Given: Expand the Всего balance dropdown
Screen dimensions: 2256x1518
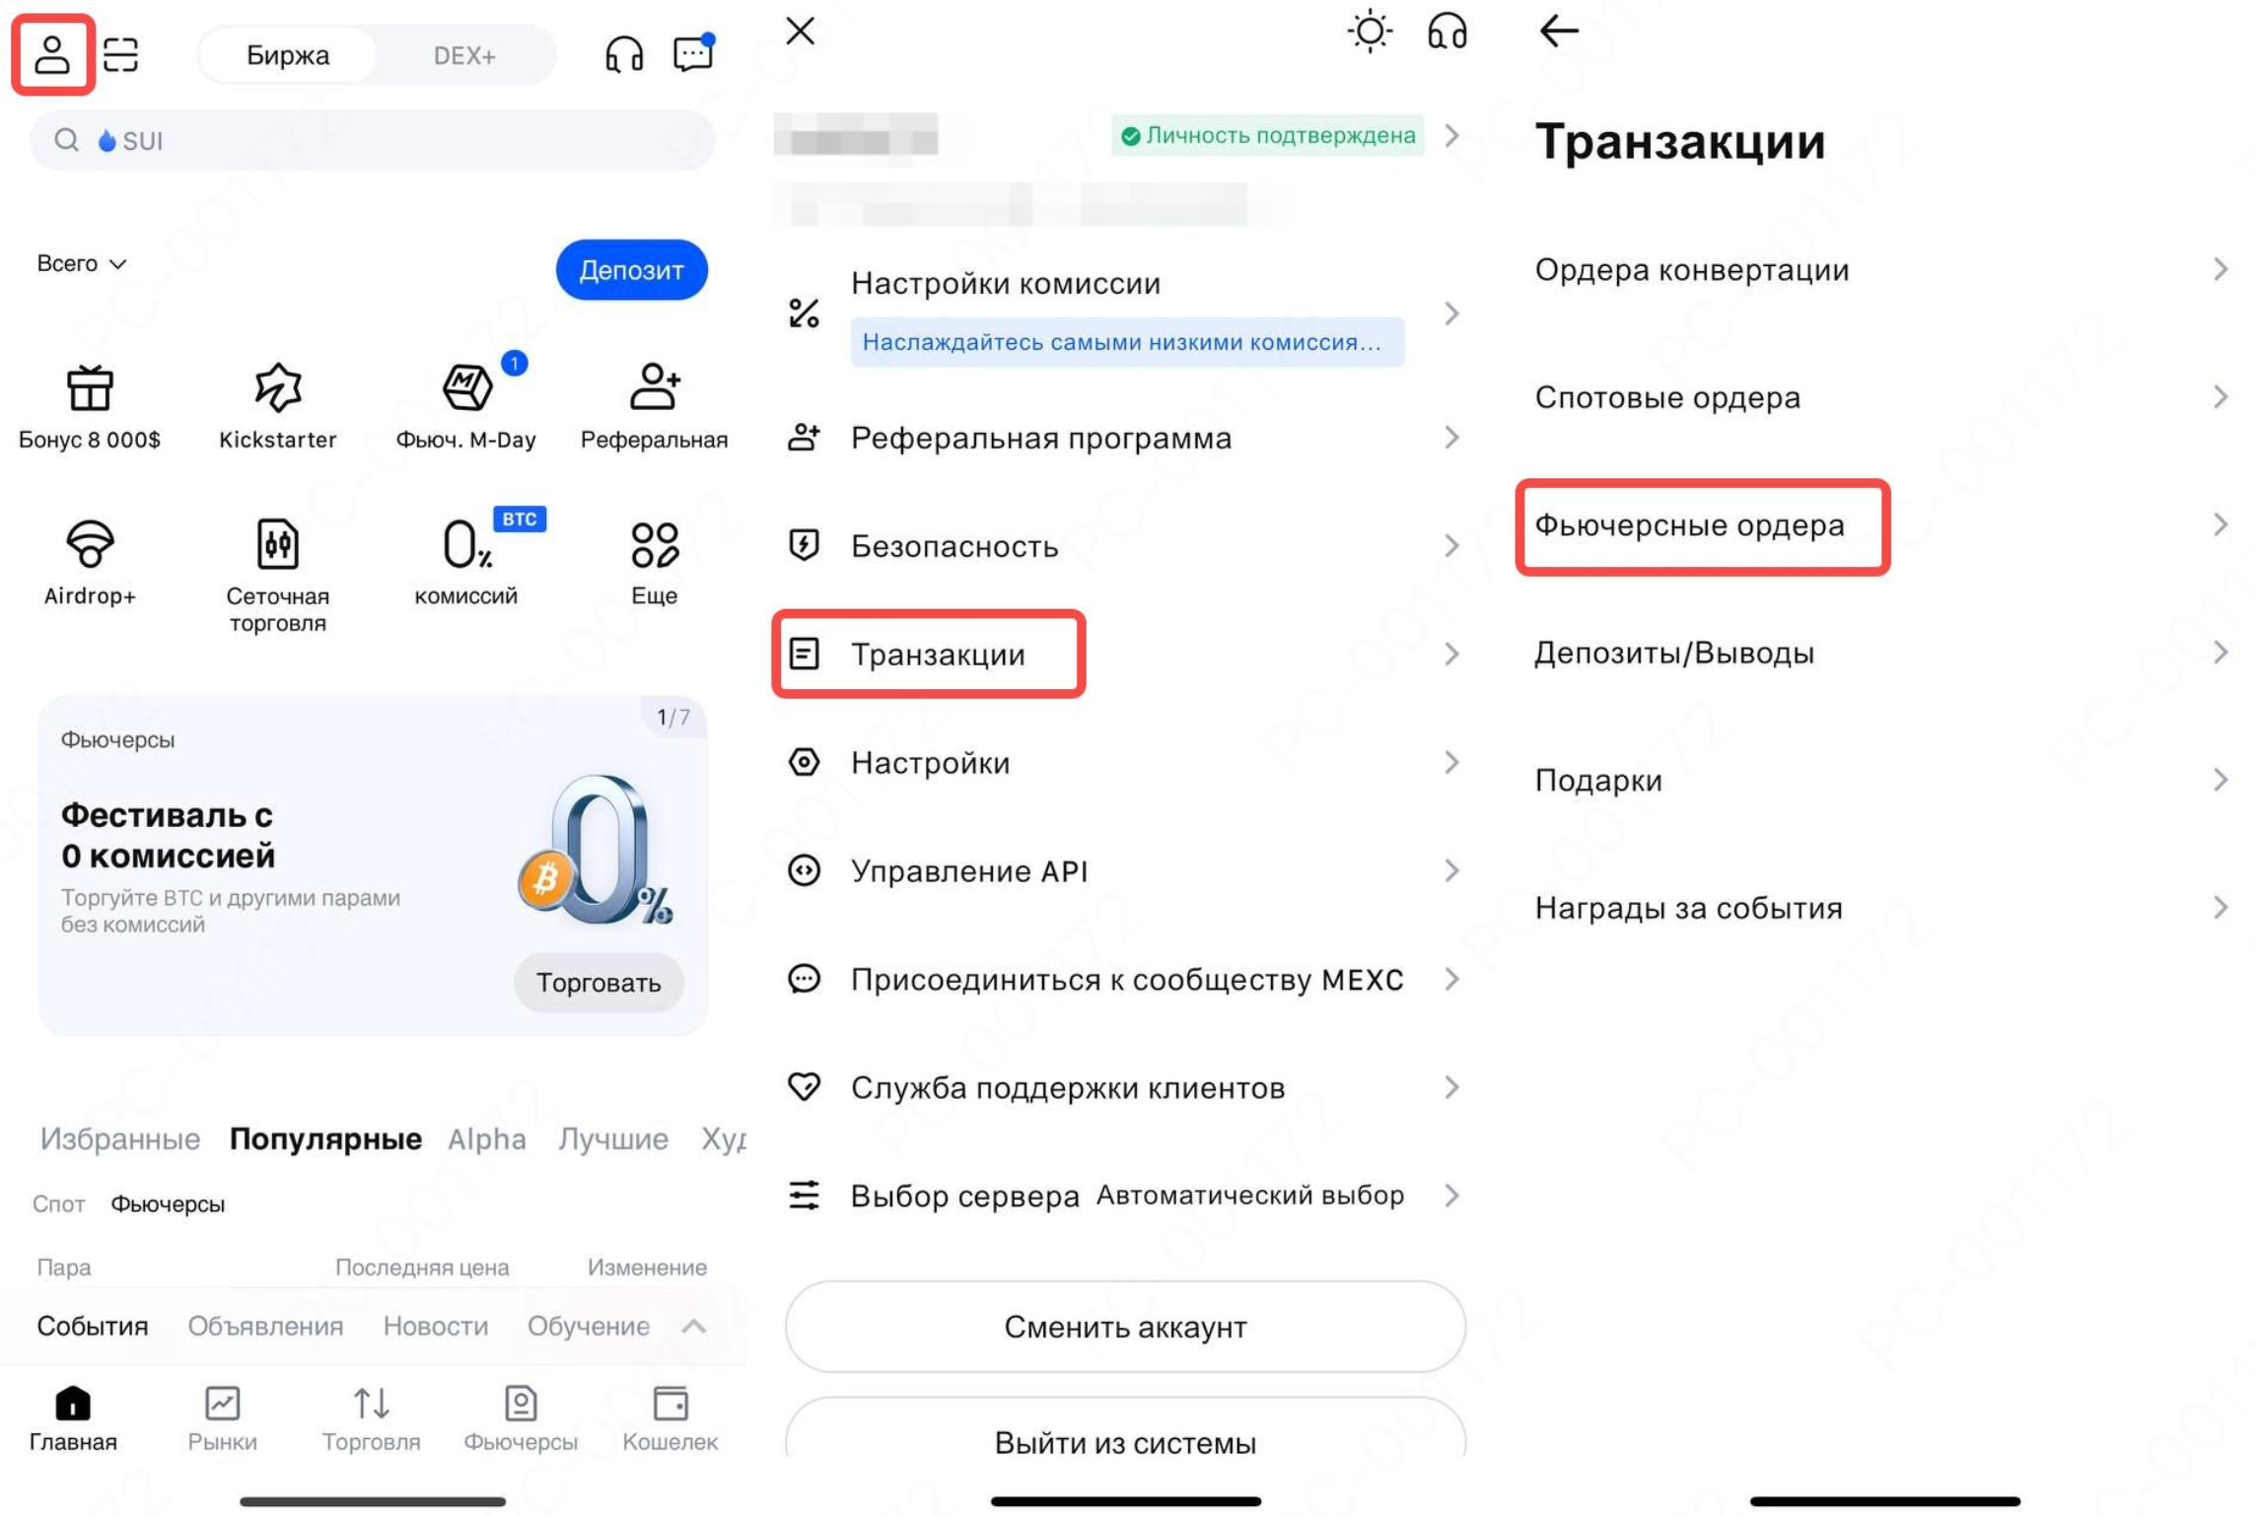Looking at the screenshot, I should 82,263.
